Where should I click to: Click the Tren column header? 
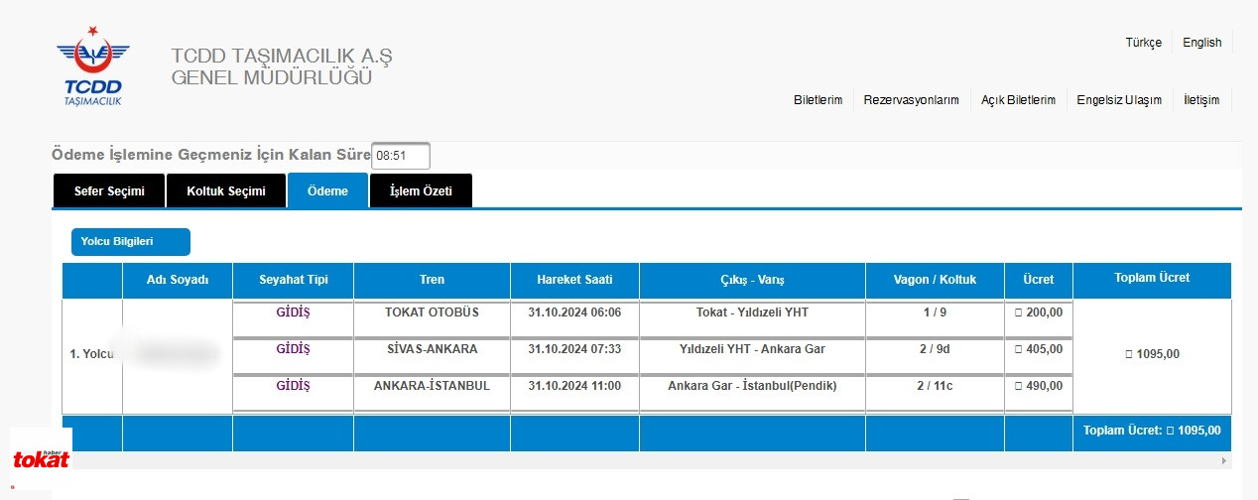tap(432, 280)
